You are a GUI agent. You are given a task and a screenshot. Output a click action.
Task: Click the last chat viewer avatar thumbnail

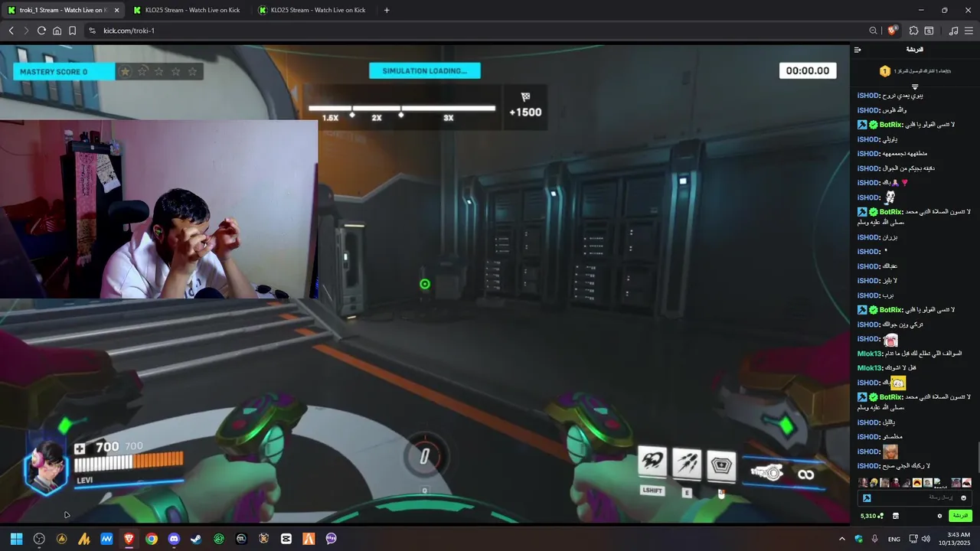[x=966, y=483]
